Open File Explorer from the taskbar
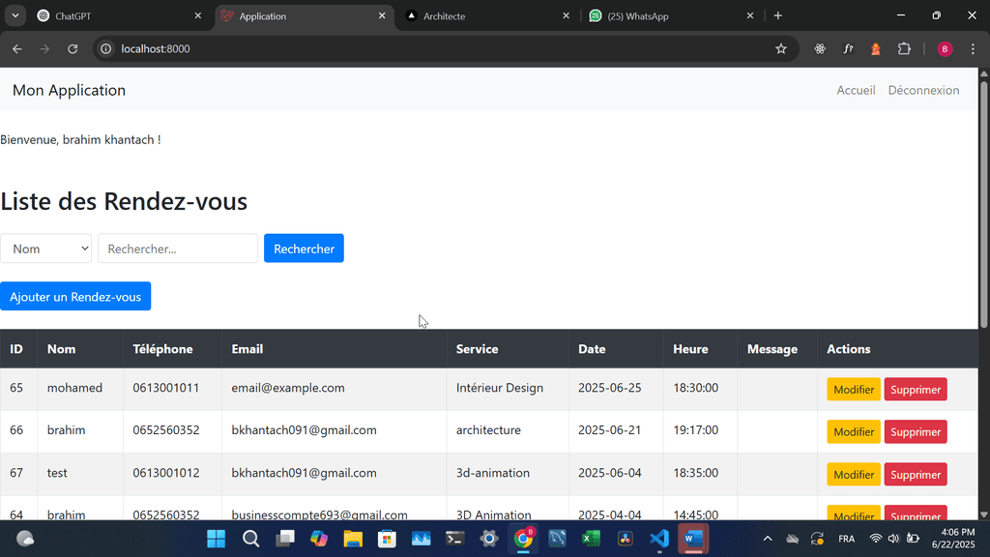This screenshot has height=557, width=990. click(x=353, y=539)
